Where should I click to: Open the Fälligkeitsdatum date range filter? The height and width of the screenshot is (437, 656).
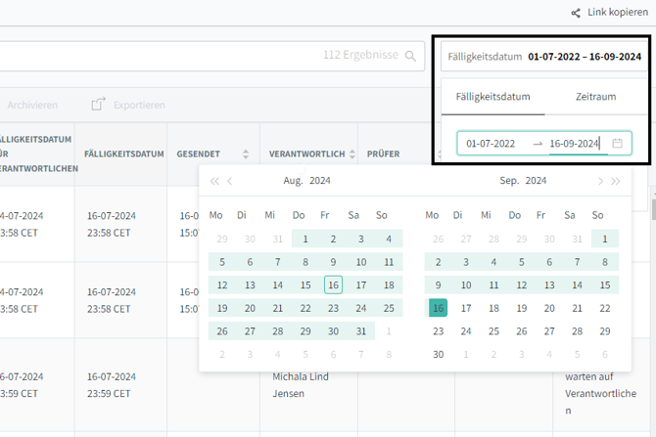[543, 57]
